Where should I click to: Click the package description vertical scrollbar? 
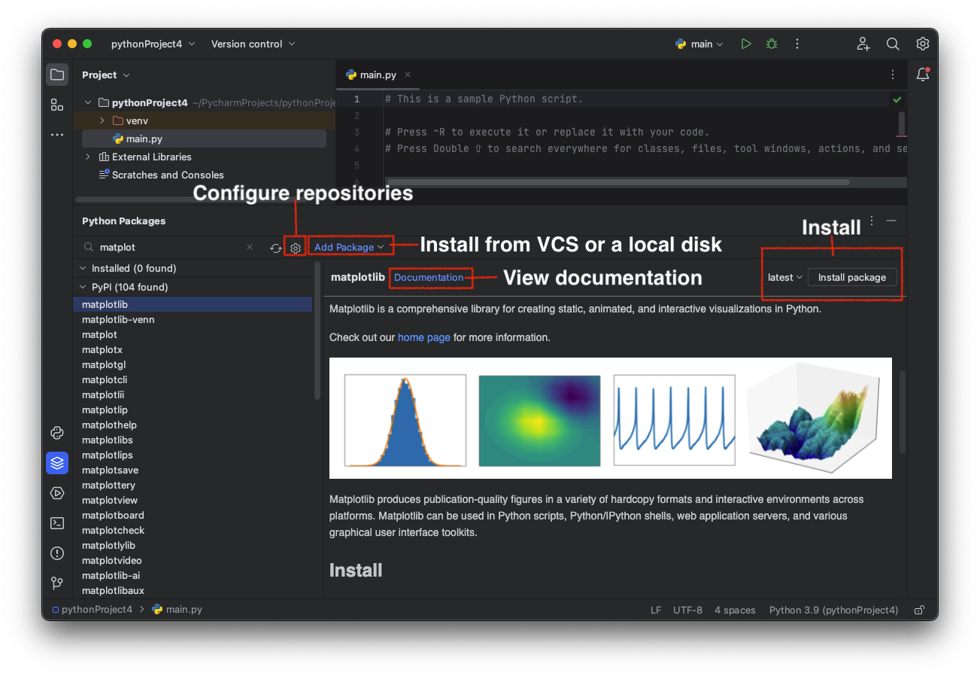903,412
